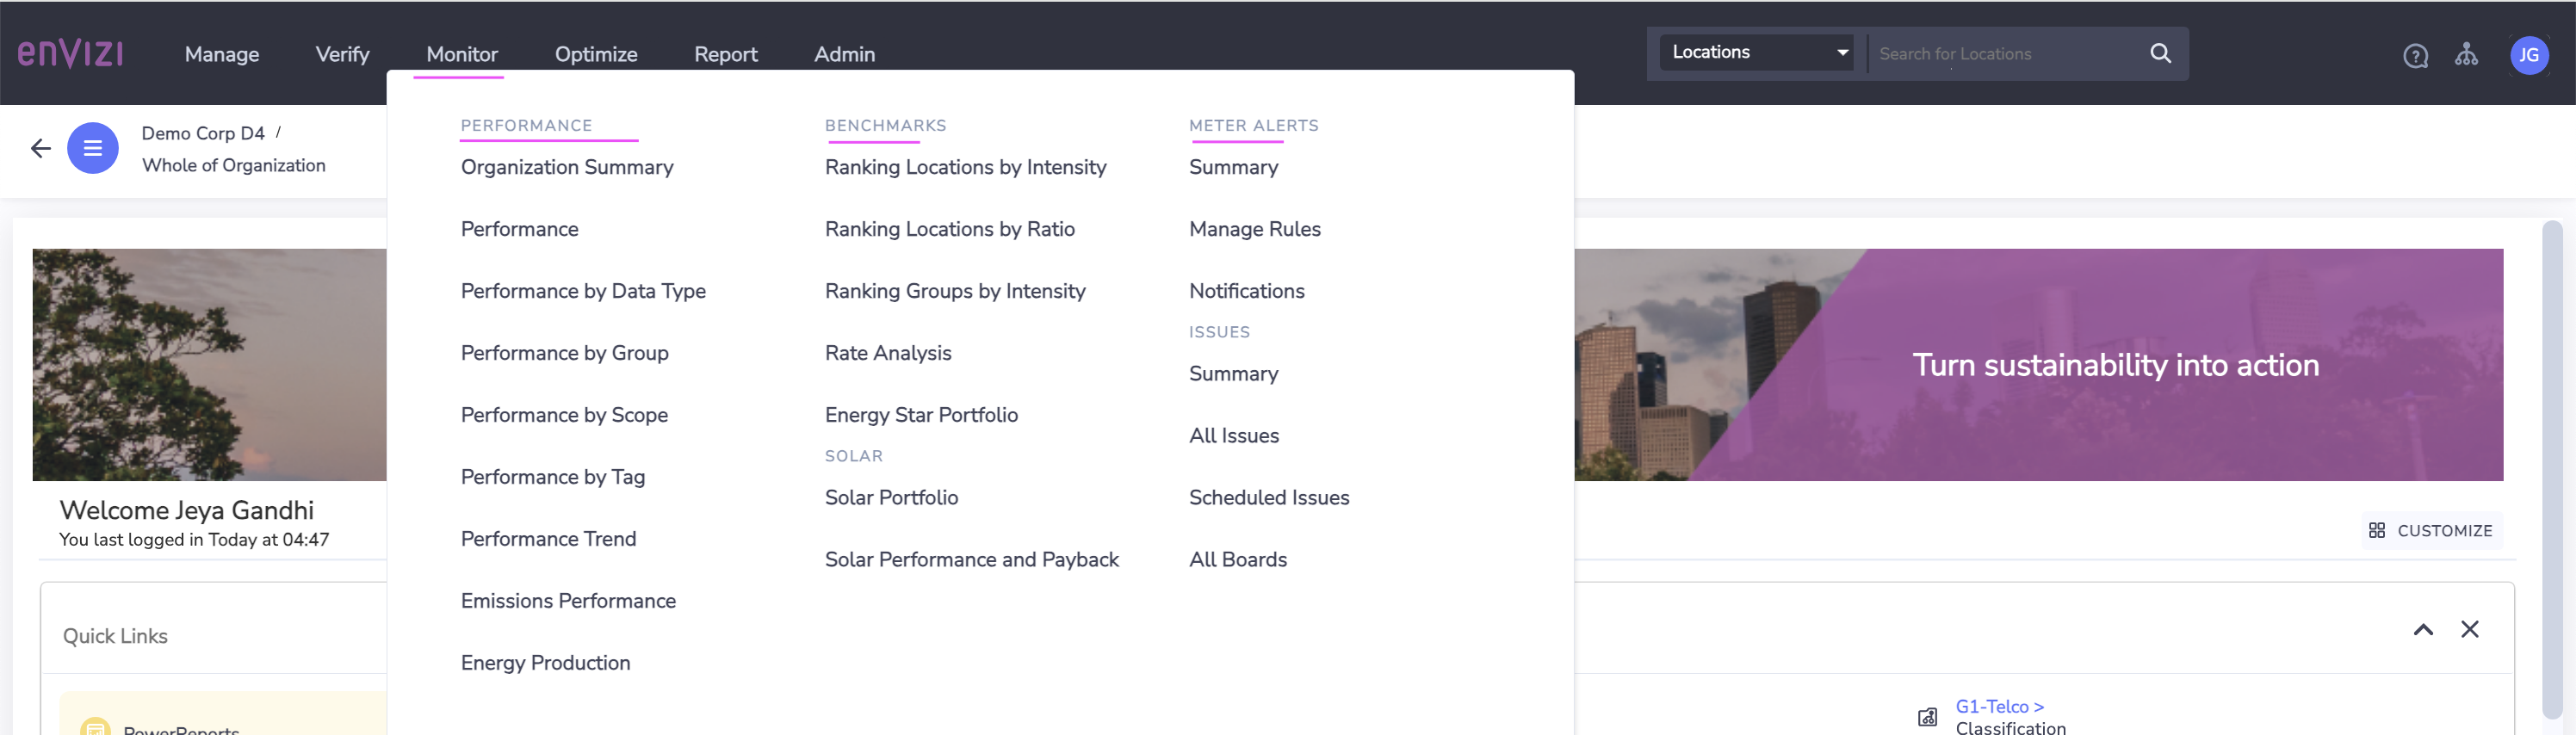The width and height of the screenshot is (2576, 735).
Task: Click the JG user avatar
Action: 2529,55
